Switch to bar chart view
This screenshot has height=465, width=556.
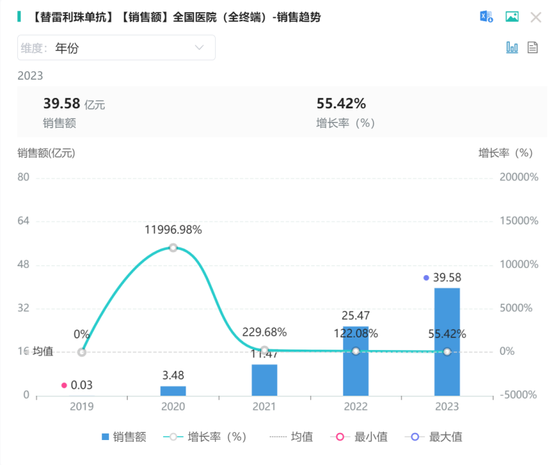click(x=512, y=47)
